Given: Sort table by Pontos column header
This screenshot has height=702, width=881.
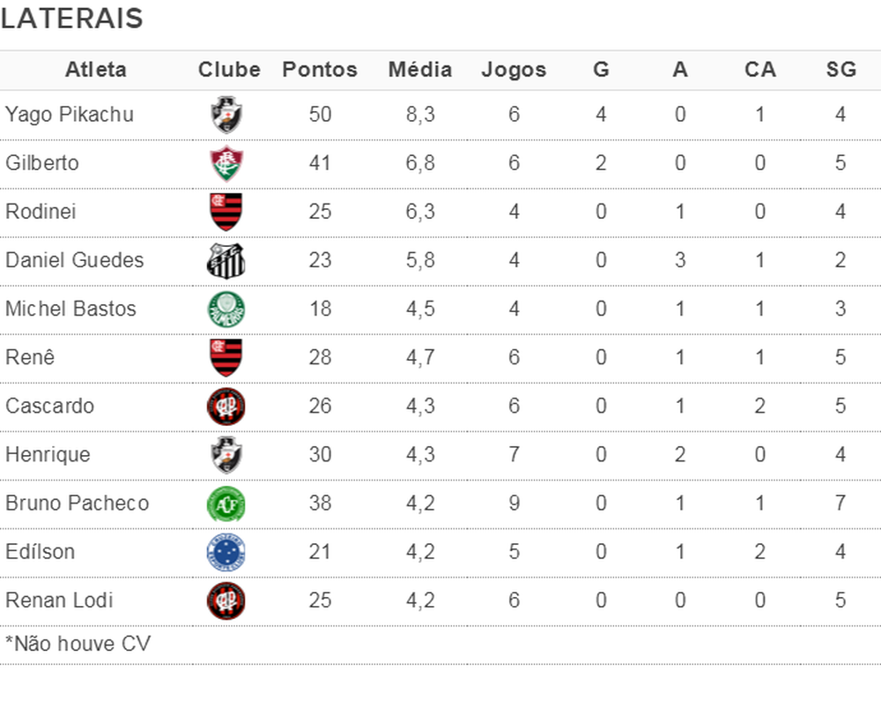Looking at the screenshot, I should pos(320,71).
